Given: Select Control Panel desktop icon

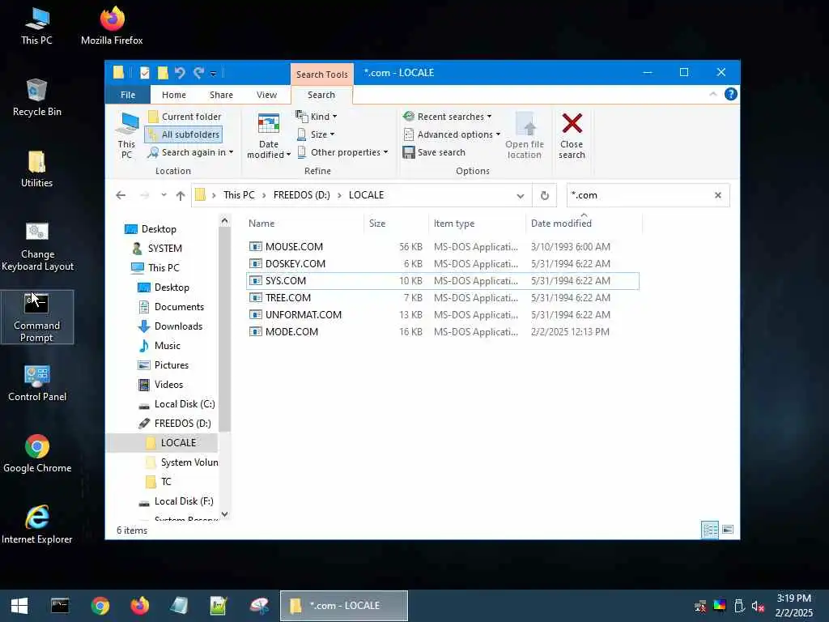Looking at the screenshot, I should point(37,383).
